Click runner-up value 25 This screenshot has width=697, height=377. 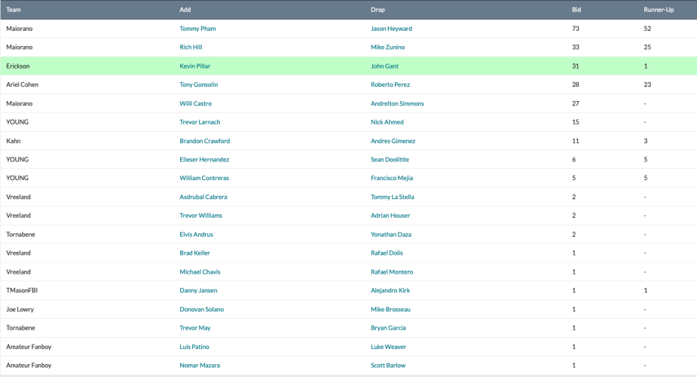pyautogui.click(x=647, y=47)
